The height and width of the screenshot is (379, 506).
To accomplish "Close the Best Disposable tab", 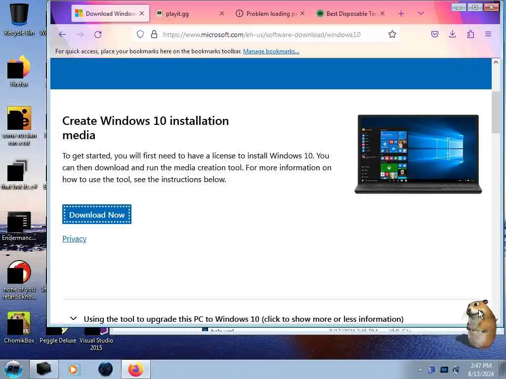I will pos(382,13).
